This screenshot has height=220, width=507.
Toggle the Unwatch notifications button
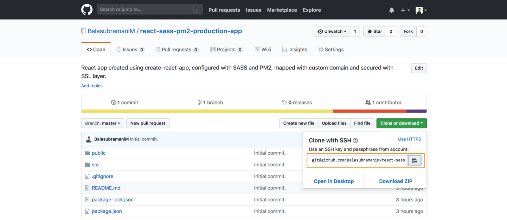[x=332, y=31]
